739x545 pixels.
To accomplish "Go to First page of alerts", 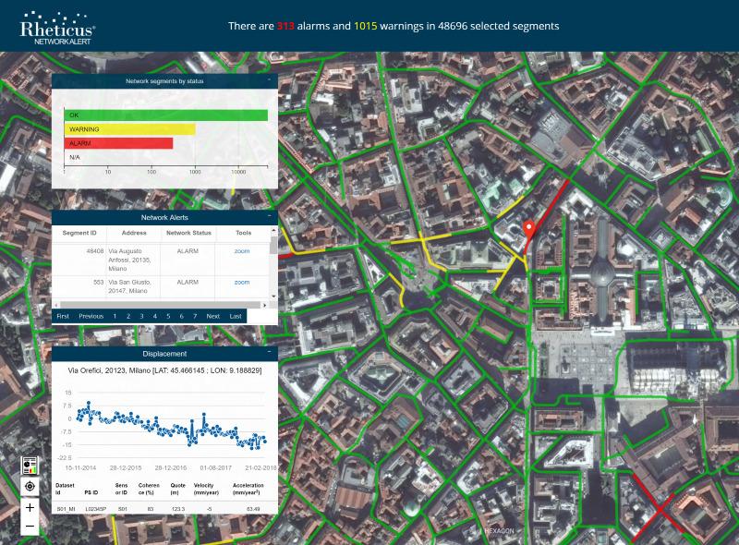I will coord(63,316).
